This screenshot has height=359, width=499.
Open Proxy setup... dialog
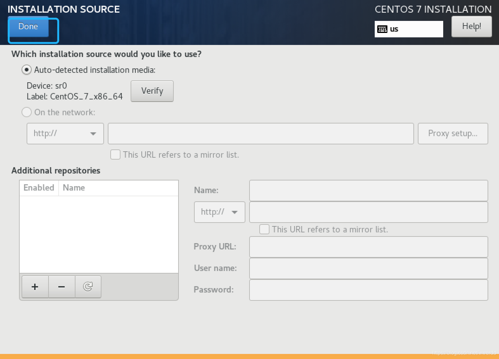point(453,134)
